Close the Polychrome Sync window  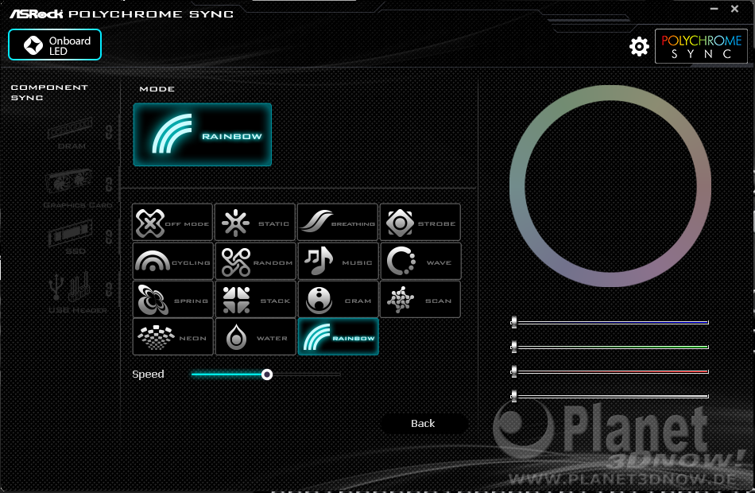click(x=735, y=9)
